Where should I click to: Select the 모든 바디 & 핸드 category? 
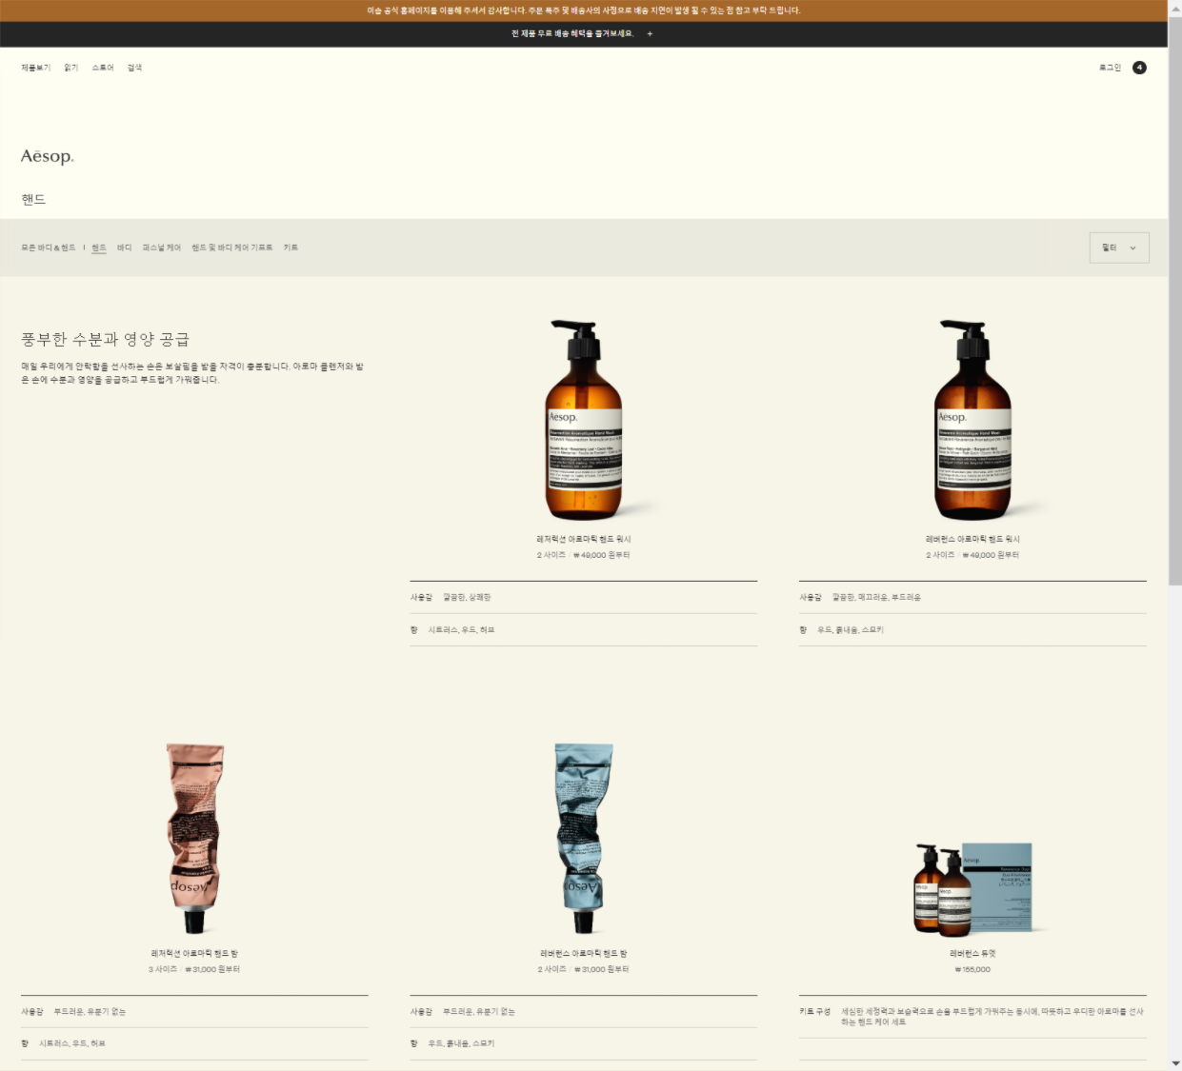click(49, 248)
